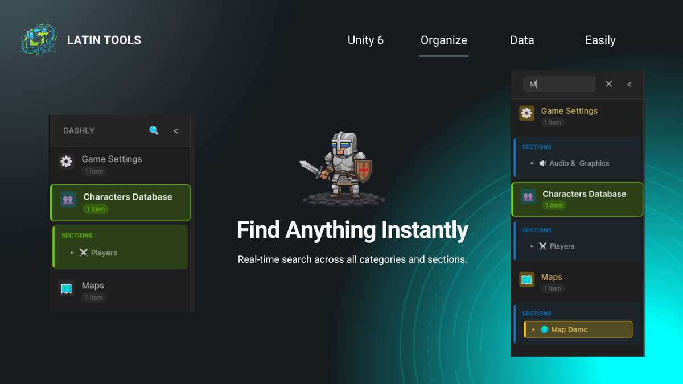
Task: Click the Game Settings gear icon in Dashly panel
Action: [x=66, y=162]
